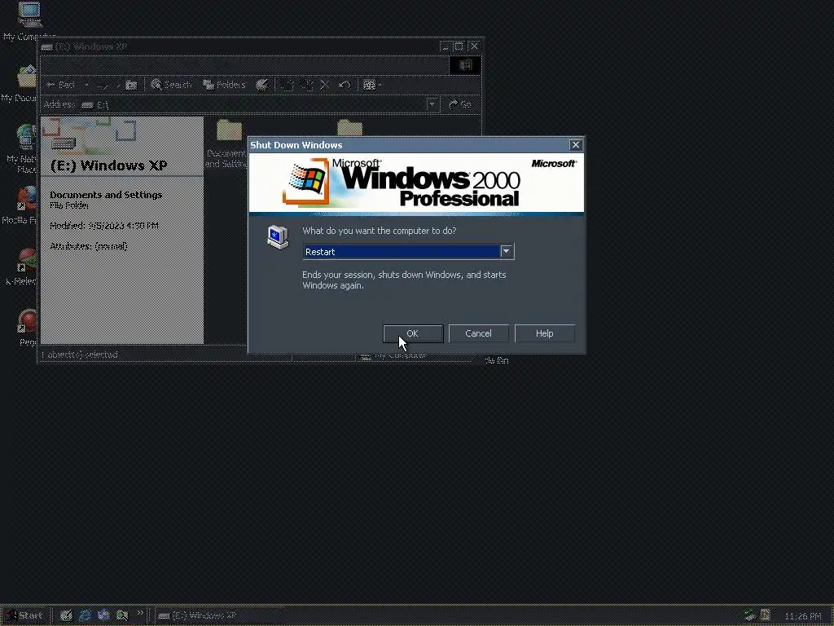This screenshot has height=626, width=834.
Task: Click the Move To toolbar icon in Explorer
Action: 288,85
